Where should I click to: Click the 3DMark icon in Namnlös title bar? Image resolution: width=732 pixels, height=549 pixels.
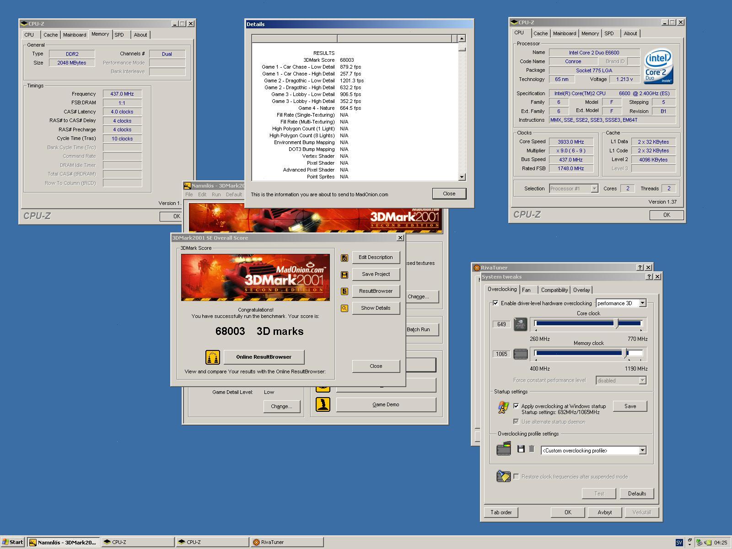click(187, 186)
